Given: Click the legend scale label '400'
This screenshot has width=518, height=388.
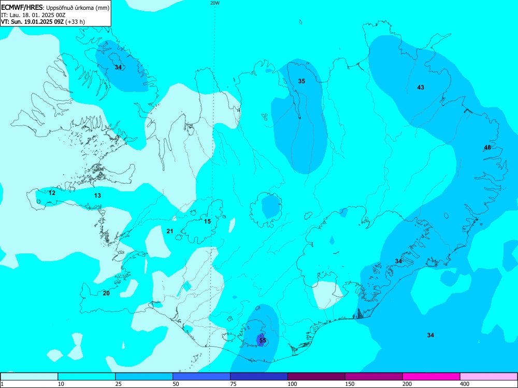Looking at the screenshot, I should [x=465, y=384].
